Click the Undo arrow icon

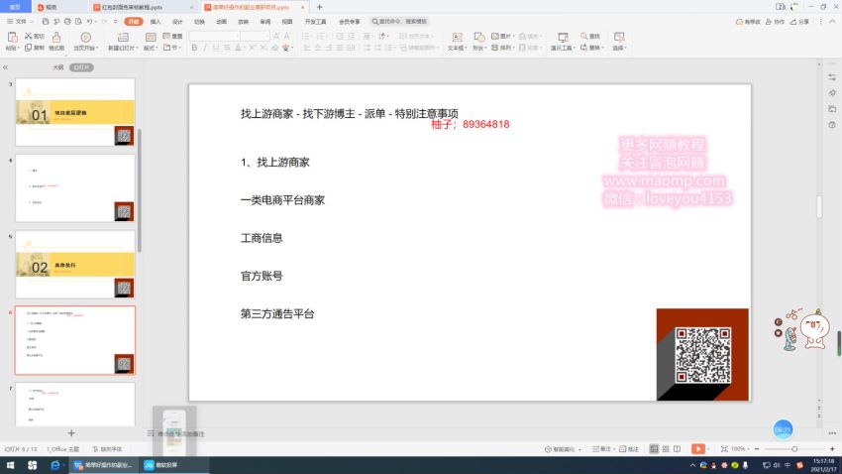pyautogui.click(x=90, y=22)
